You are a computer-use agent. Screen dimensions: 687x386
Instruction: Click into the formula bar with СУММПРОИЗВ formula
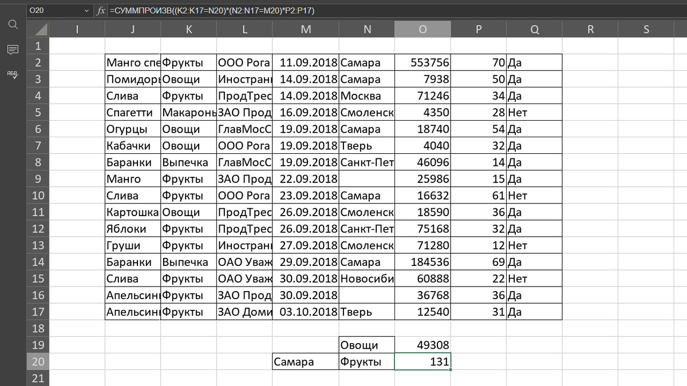click(395, 10)
